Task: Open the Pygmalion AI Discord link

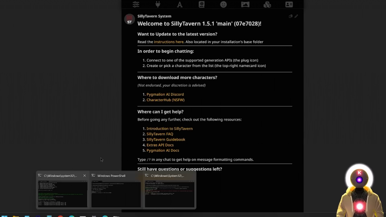Action: coord(165,94)
